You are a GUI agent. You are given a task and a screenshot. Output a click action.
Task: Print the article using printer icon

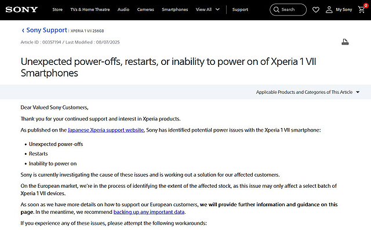click(x=345, y=42)
